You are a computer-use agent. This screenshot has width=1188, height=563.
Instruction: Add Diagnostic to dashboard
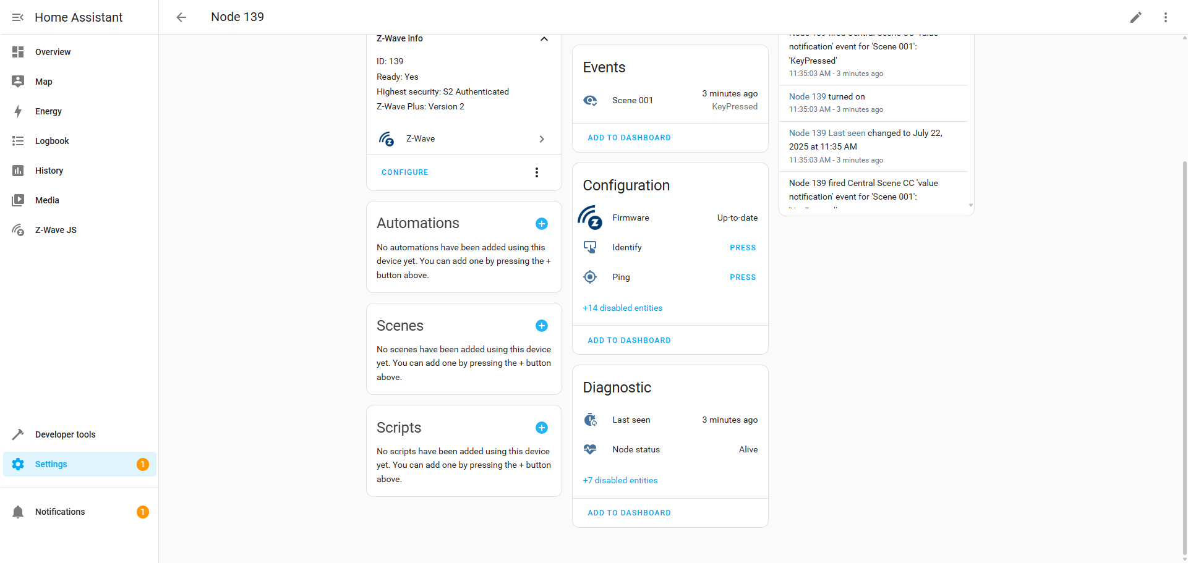click(629, 513)
